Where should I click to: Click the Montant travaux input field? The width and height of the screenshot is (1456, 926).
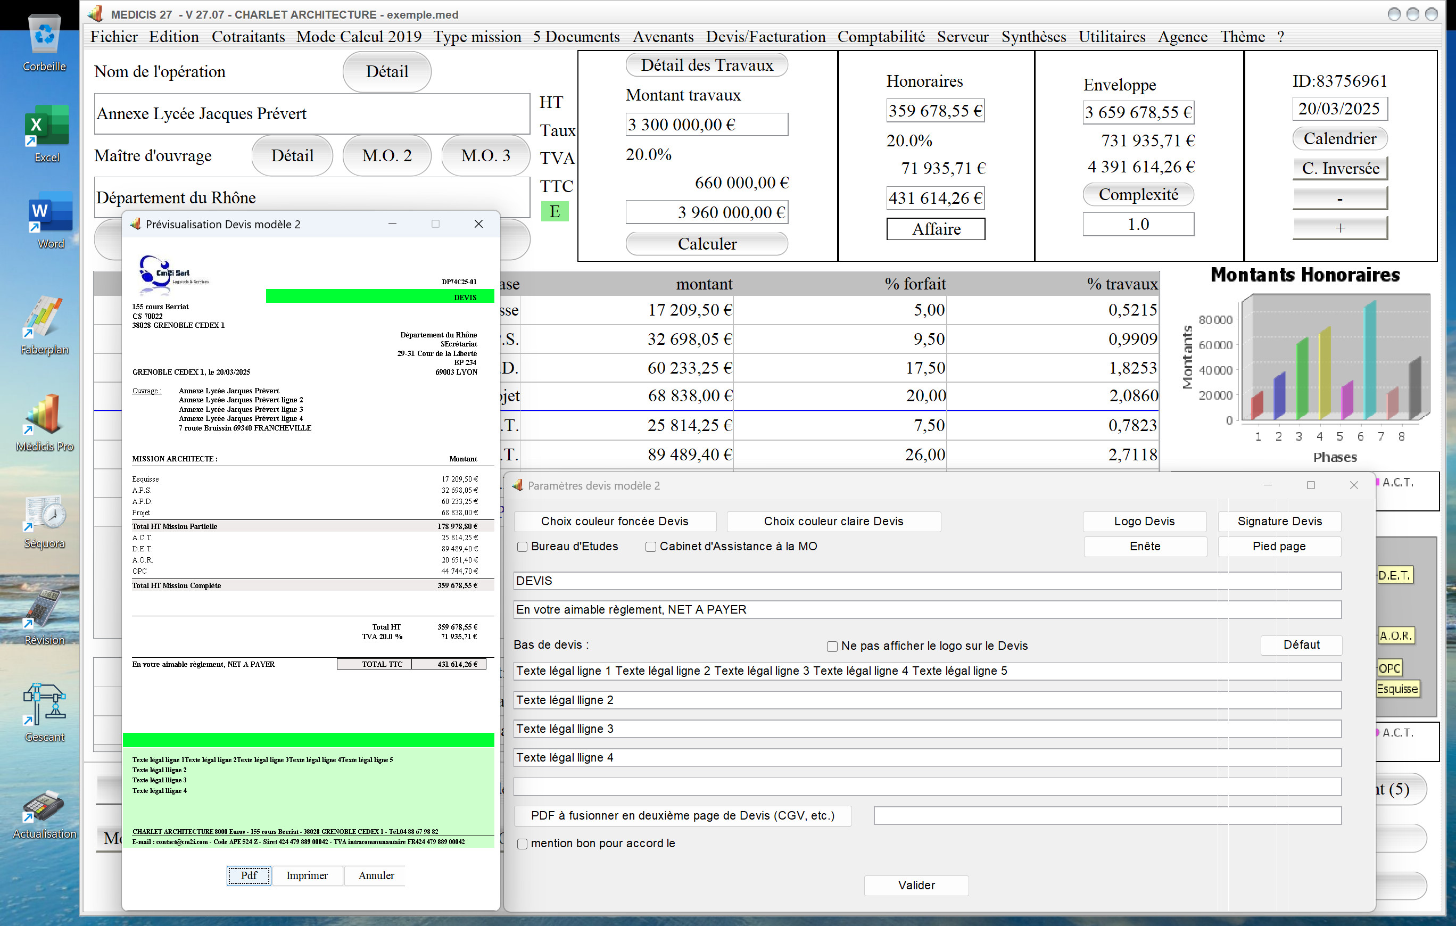[706, 124]
